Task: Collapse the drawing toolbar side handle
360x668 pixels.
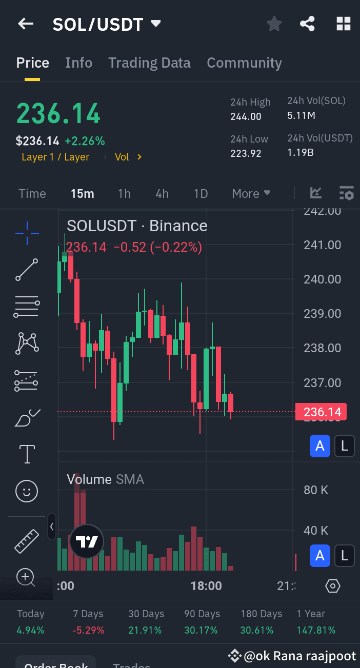Action: [51, 527]
